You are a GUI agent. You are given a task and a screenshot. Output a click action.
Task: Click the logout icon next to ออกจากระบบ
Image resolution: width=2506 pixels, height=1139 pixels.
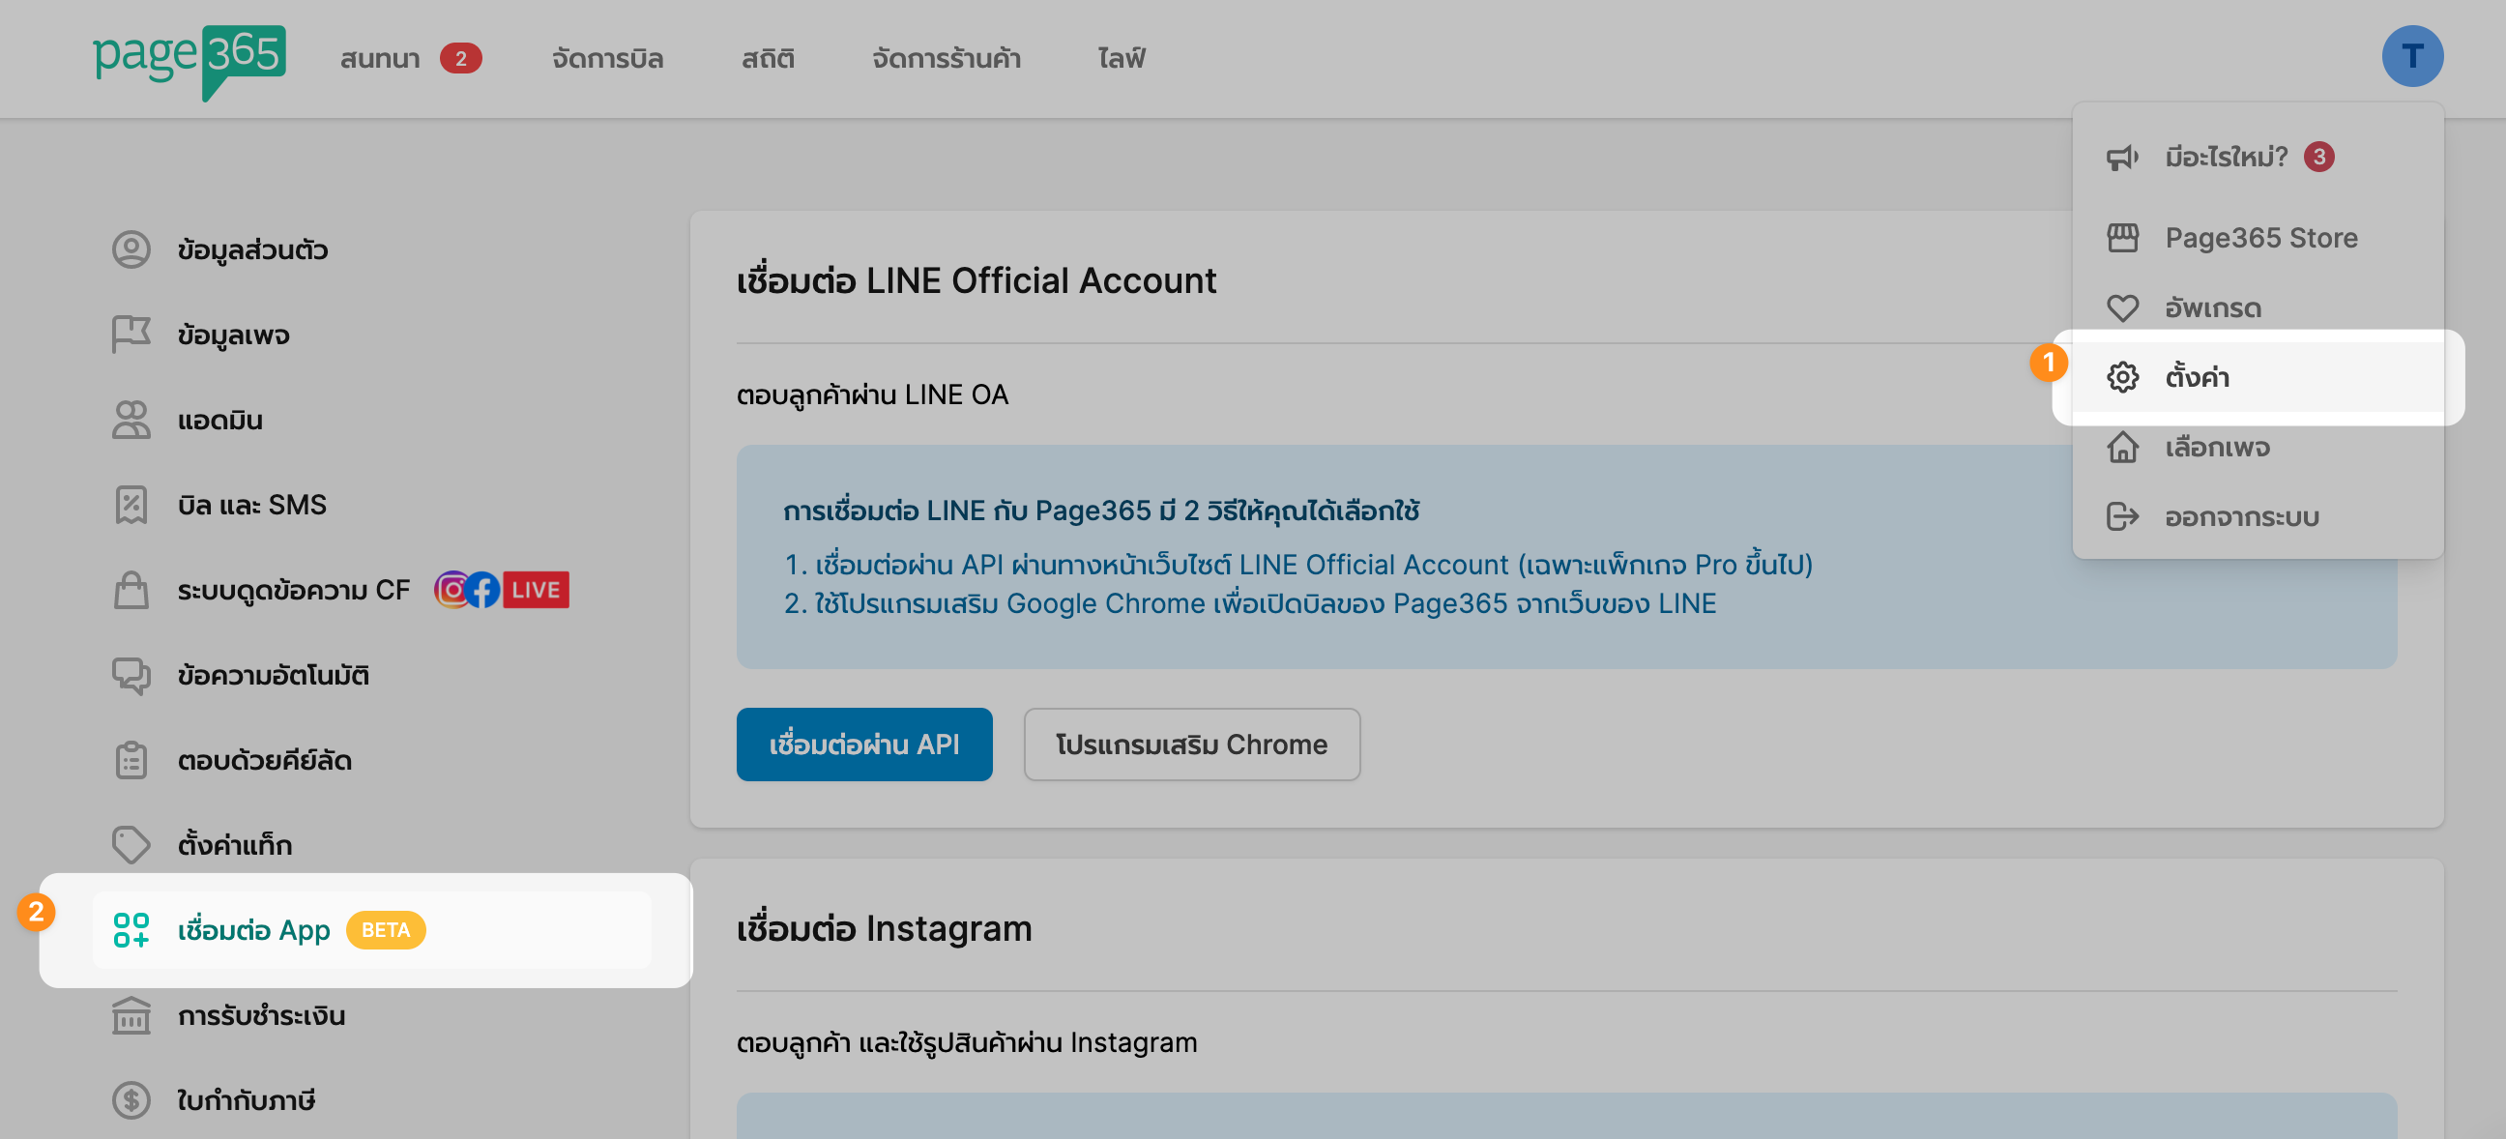[x=2122, y=516]
